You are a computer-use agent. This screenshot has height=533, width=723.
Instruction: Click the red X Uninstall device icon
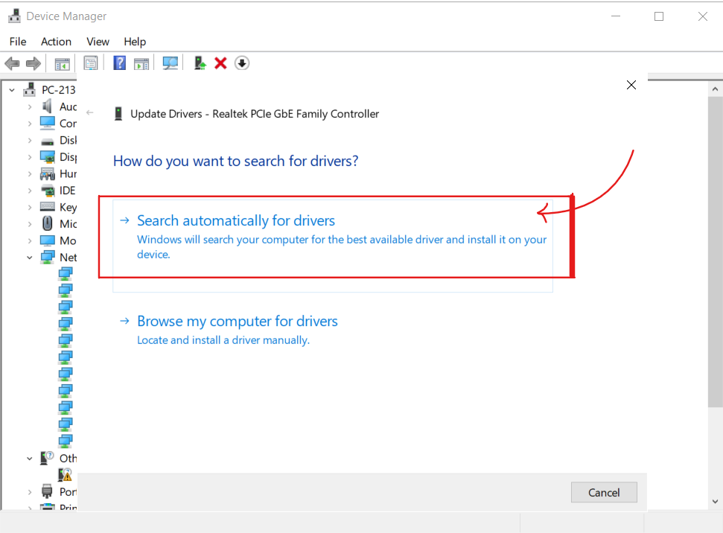tap(220, 63)
